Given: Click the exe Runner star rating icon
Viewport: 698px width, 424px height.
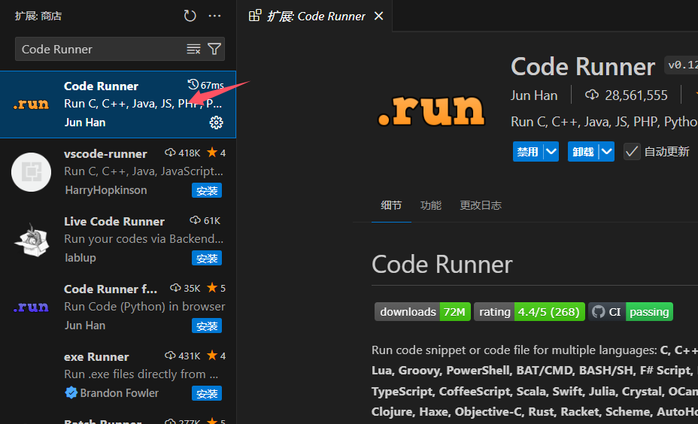Looking at the screenshot, I should point(212,356).
